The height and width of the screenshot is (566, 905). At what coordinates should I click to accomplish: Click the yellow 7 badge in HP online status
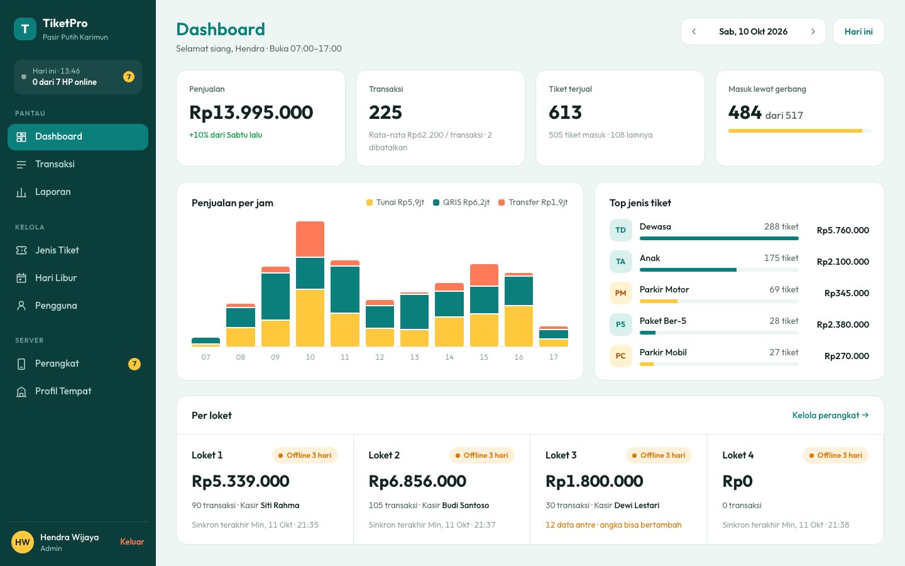coord(129,77)
